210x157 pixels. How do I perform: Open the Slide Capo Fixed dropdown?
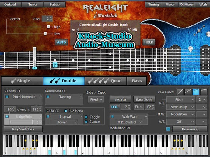(96, 99)
